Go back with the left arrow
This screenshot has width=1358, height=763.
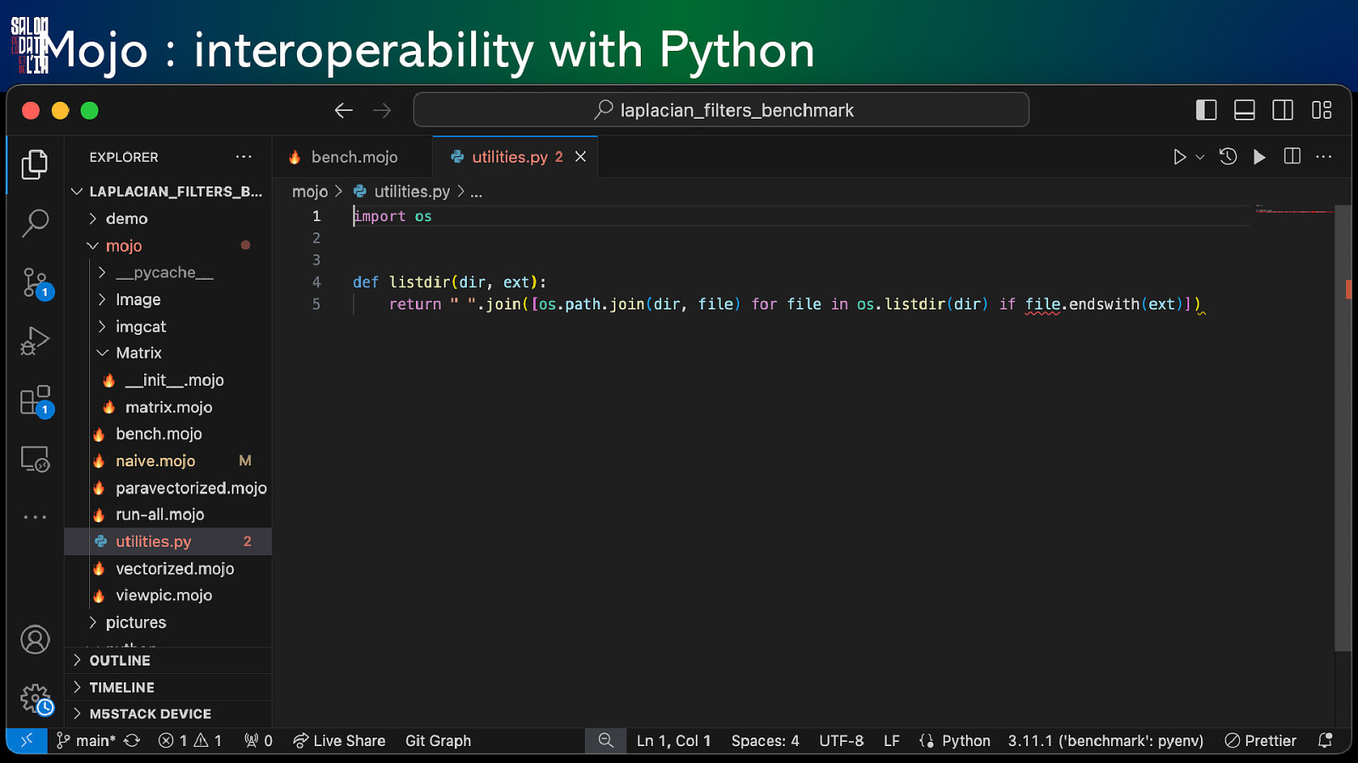click(344, 110)
